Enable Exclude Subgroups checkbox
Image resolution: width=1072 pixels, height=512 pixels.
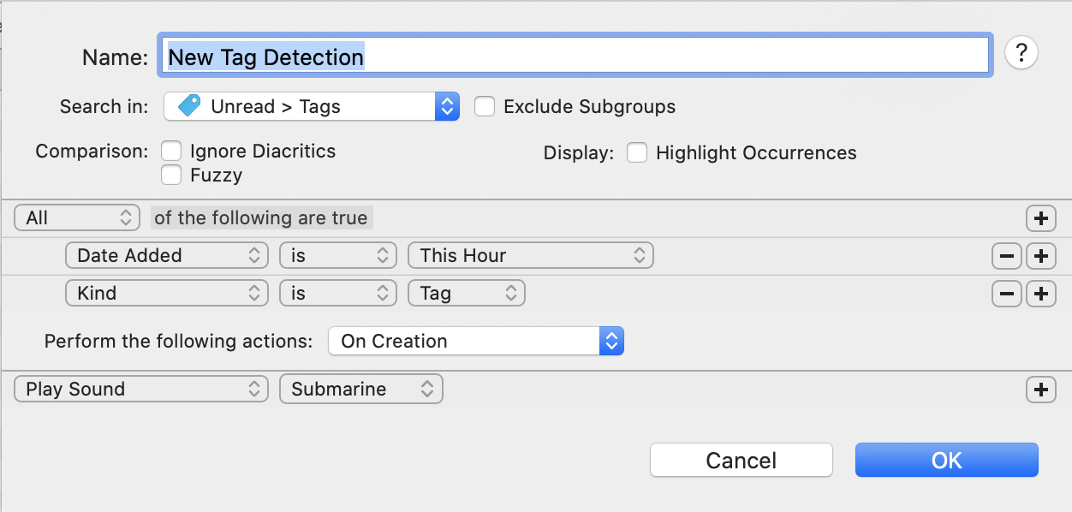485,107
